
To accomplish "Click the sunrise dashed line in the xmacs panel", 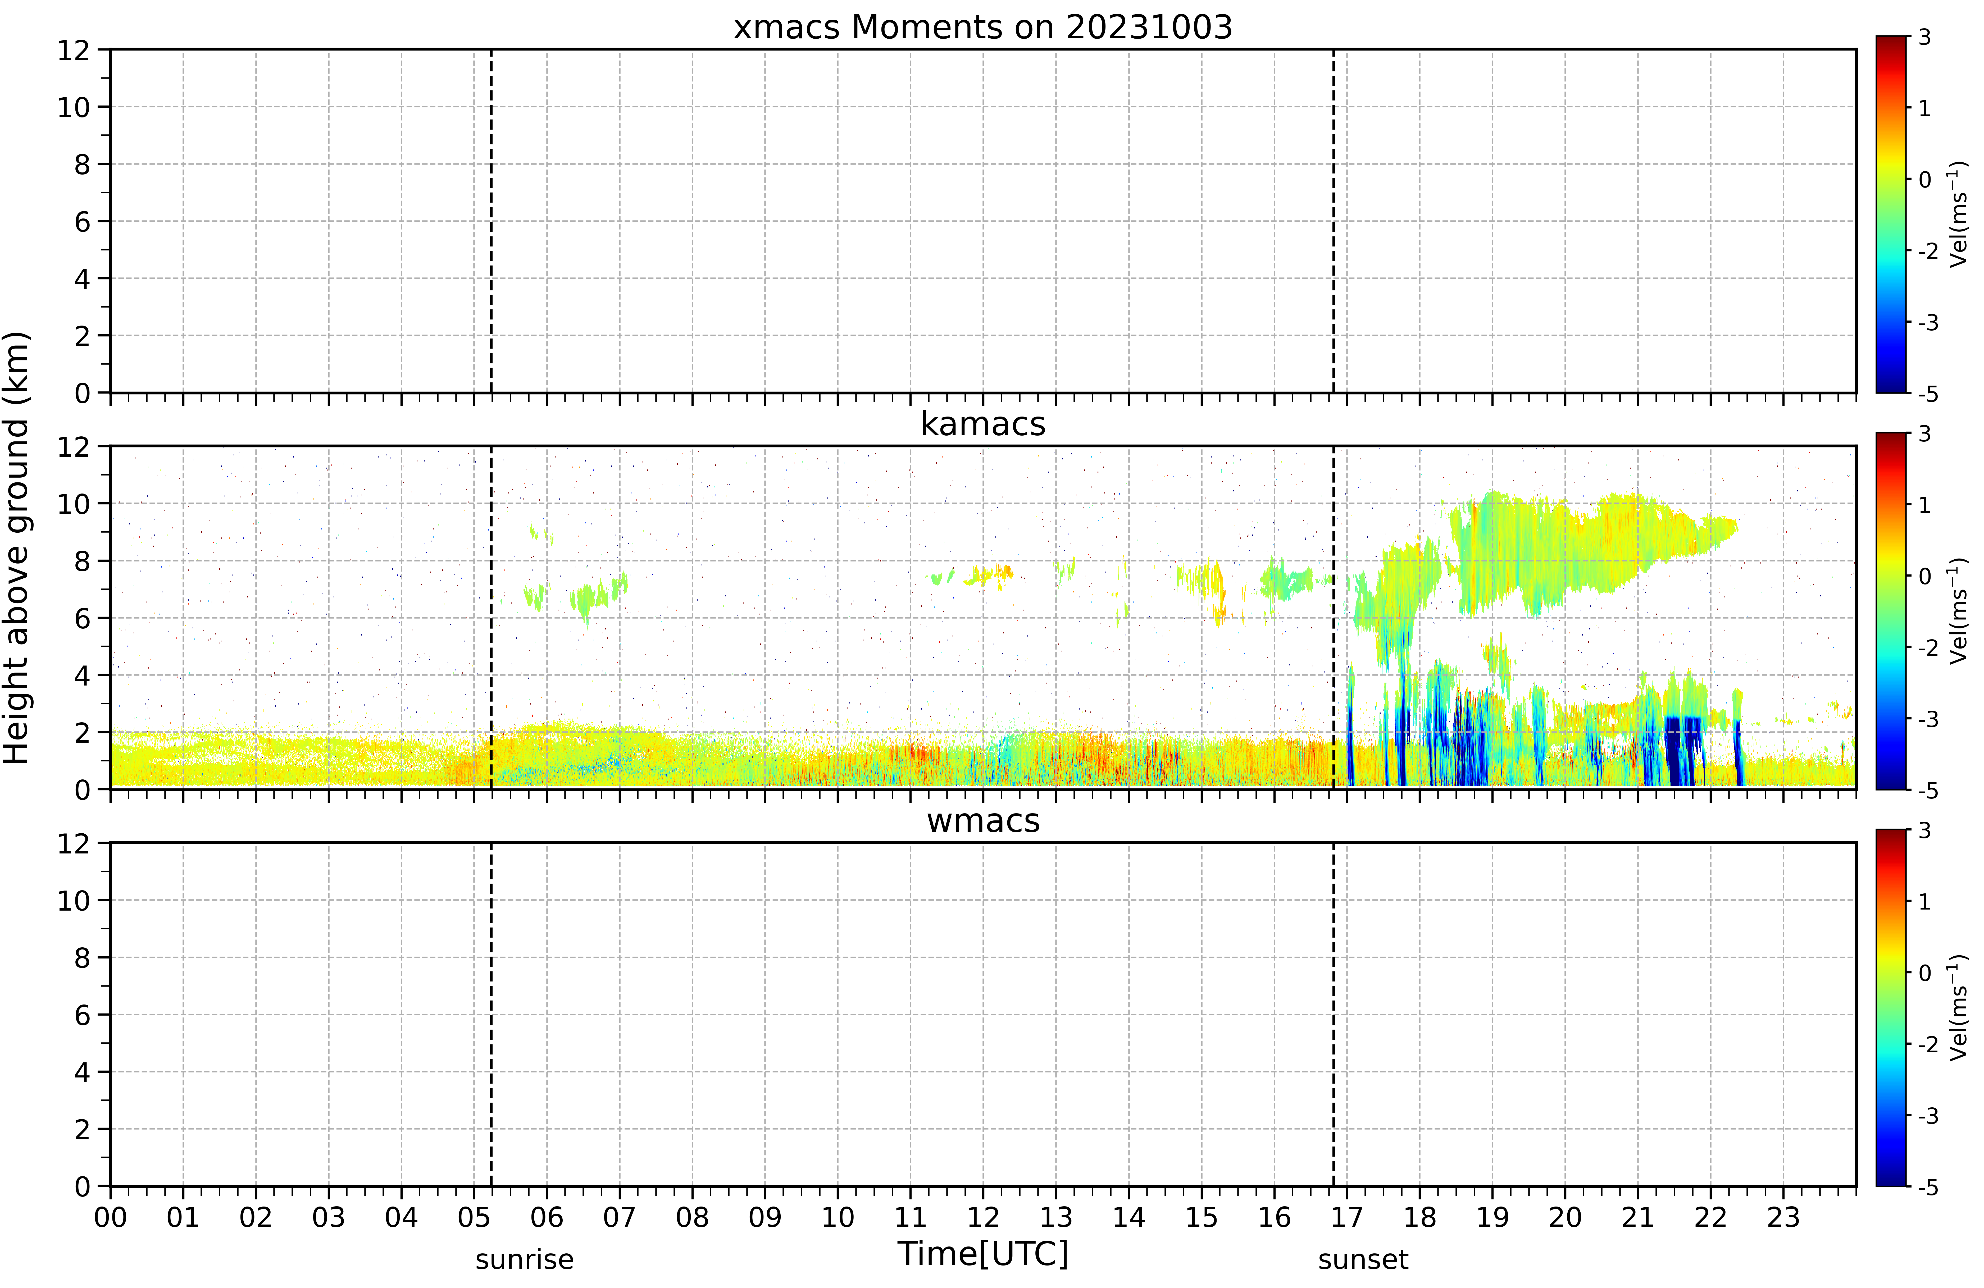I will tap(491, 221).
